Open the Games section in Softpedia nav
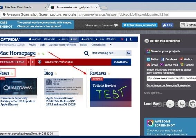The height and width of the screenshot is (138, 196). 63,39
